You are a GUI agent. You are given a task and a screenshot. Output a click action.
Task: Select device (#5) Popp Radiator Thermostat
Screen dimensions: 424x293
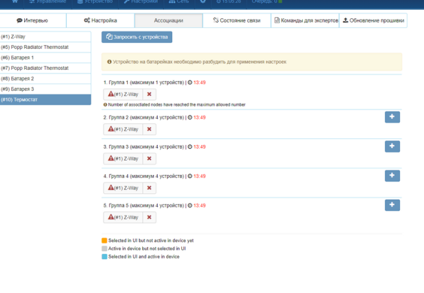45,48
